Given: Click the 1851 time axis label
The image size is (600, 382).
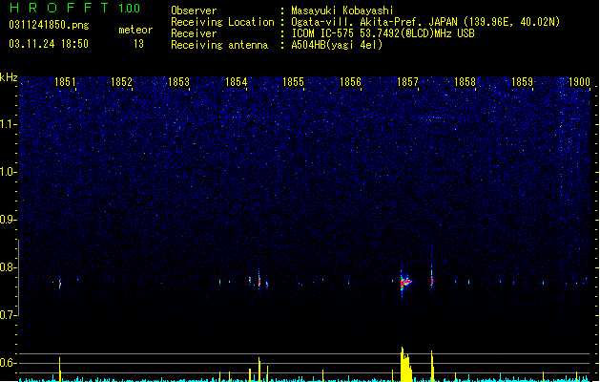Looking at the screenshot, I should (65, 81).
